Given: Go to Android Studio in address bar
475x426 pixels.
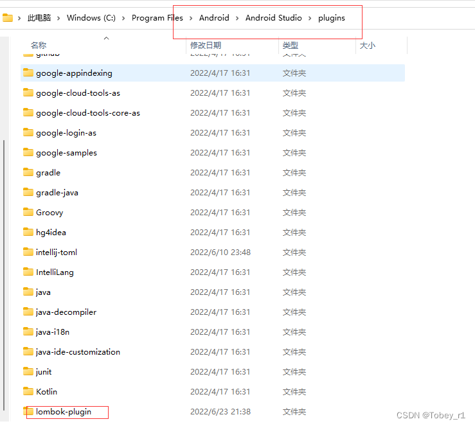Looking at the screenshot, I should (x=274, y=18).
